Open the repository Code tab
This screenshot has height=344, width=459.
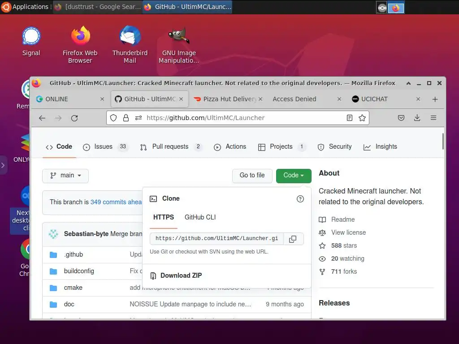(x=59, y=146)
